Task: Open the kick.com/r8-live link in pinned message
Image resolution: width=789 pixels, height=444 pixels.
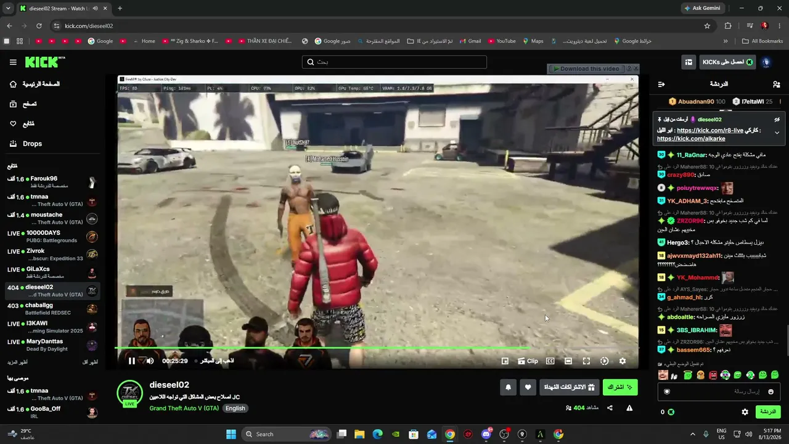Action: tap(710, 131)
